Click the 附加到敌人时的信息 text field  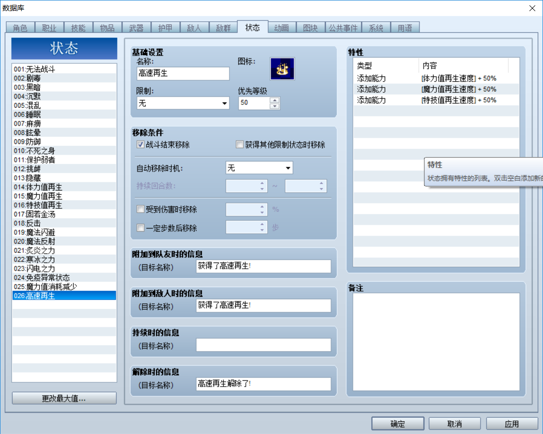(x=263, y=305)
